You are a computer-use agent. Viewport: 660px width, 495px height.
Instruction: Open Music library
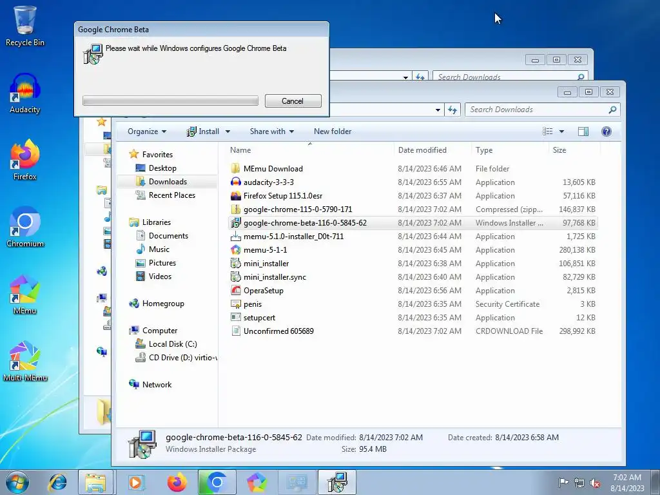coord(159,249)
